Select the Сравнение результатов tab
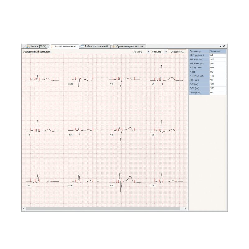This screenshot has width=249, height=249. coord(129,46)
